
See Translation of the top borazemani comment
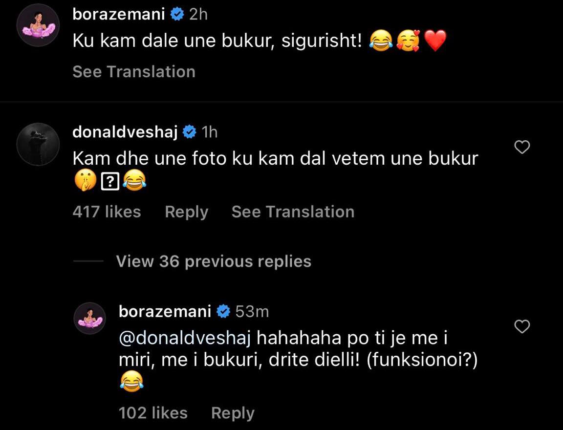point(134,72)
